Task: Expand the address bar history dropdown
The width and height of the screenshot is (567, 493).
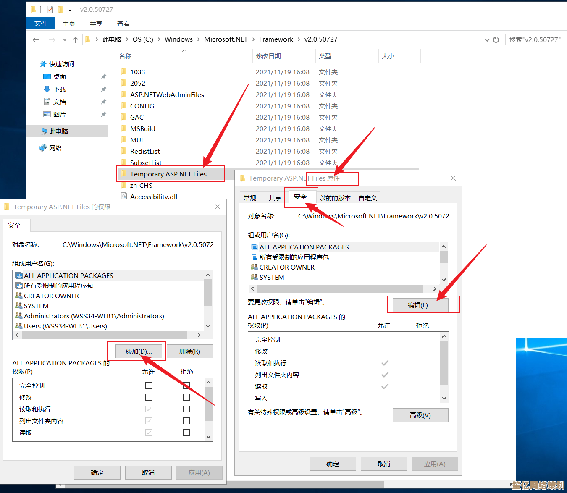Action: [x=487, y=40]
